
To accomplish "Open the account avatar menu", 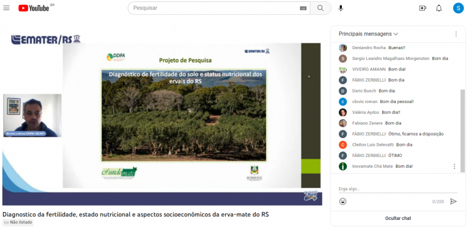I will (x=458, y=8).
